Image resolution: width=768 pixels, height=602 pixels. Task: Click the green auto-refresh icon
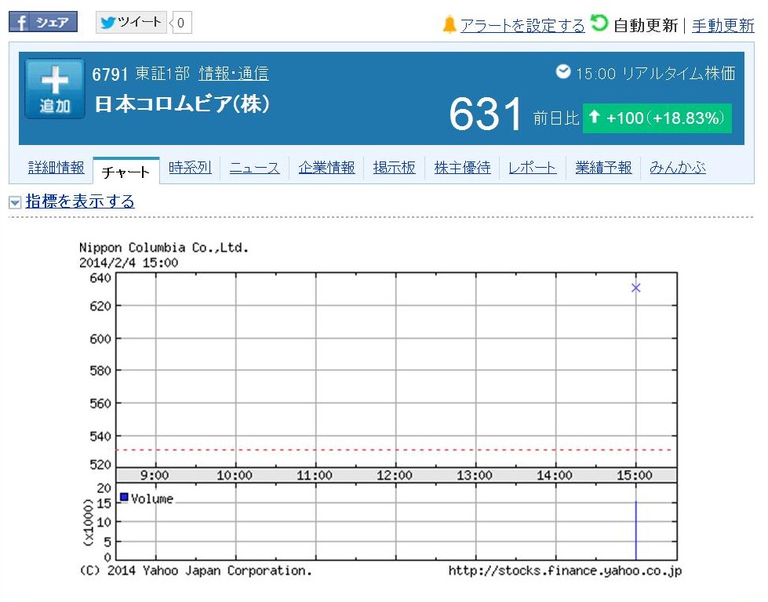tap(599, 23)
